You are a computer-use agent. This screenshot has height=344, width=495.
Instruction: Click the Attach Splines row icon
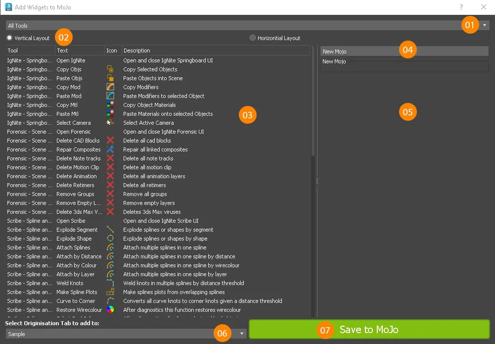point(110,247)
